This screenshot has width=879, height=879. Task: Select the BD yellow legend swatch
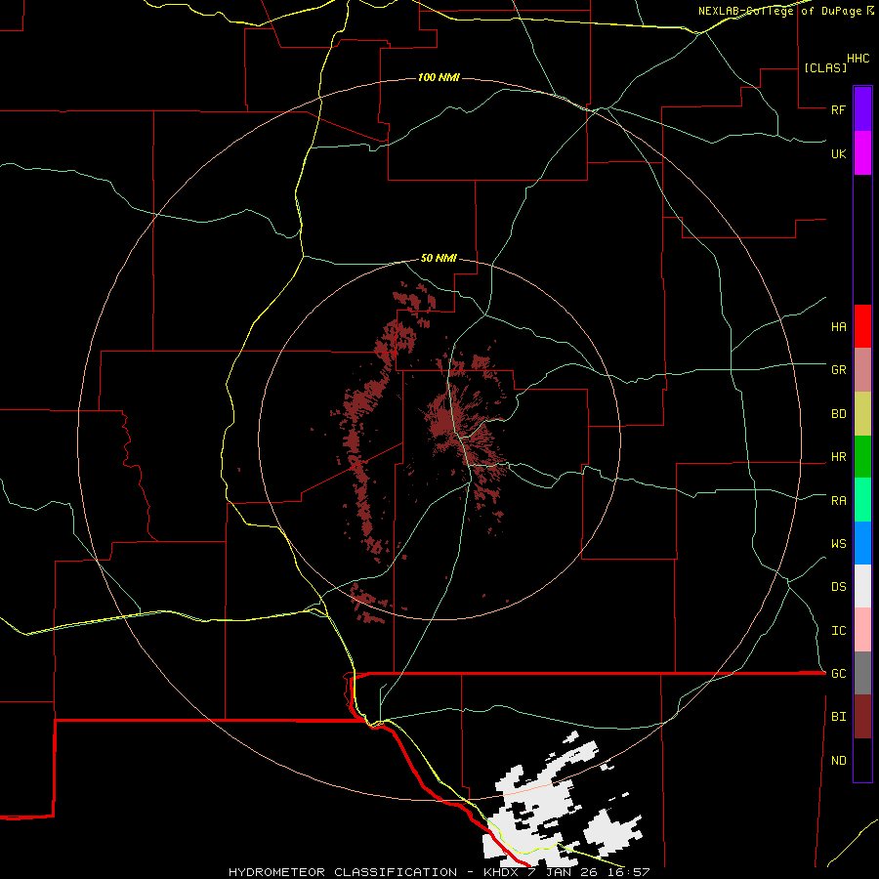(x=862, y=414)
